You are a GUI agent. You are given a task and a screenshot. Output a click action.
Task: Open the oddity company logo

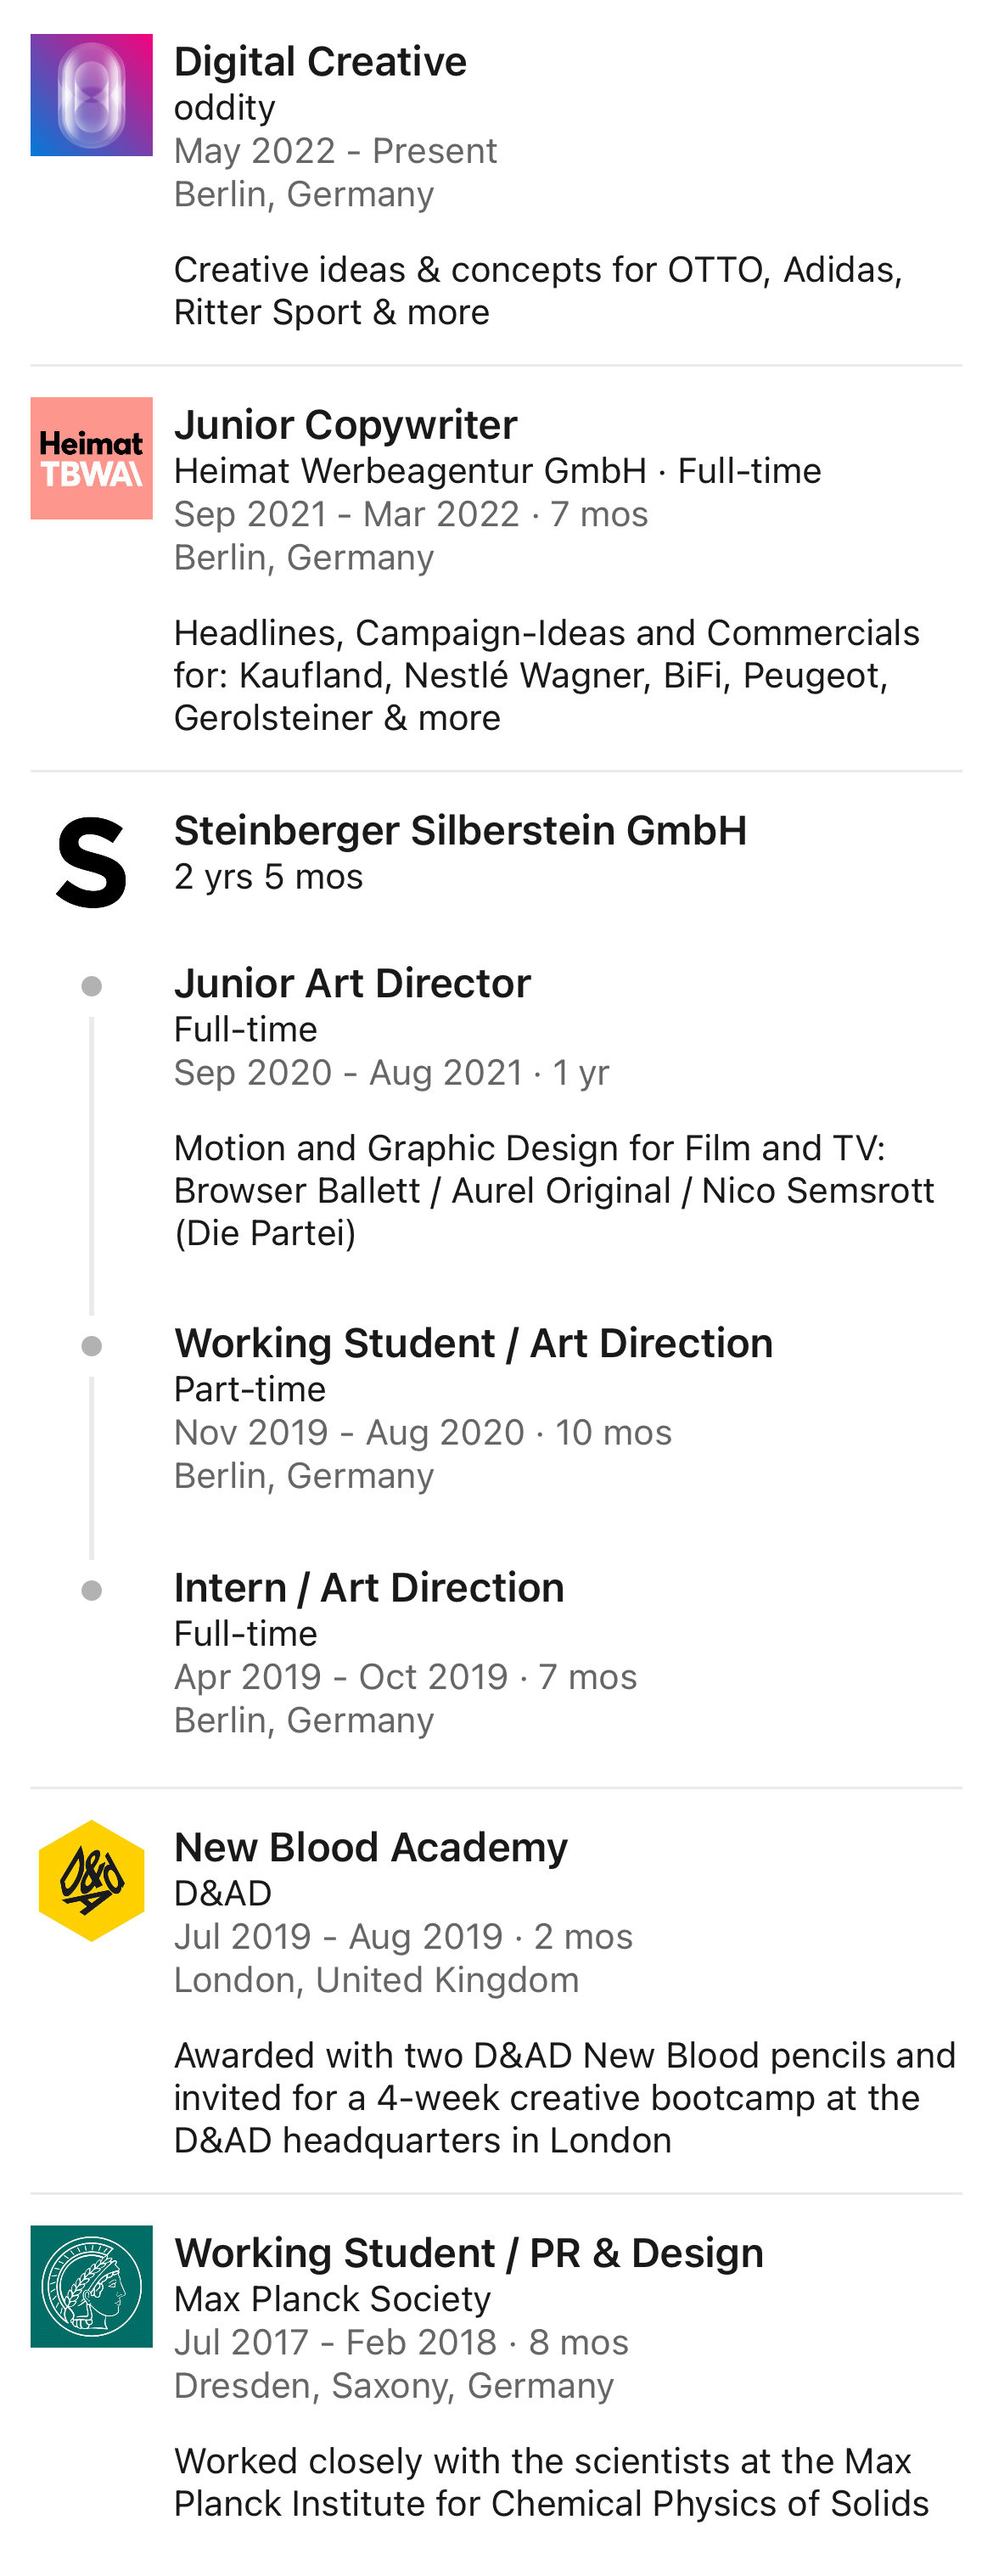point(91,95)
